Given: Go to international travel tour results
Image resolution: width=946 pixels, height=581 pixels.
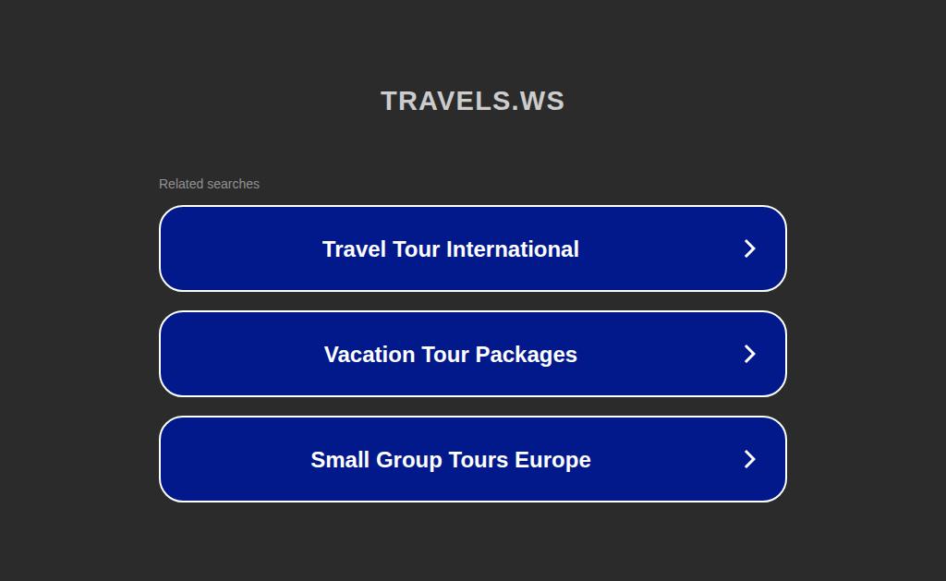Looking at the screenshot, I should (x=472, y=248).
